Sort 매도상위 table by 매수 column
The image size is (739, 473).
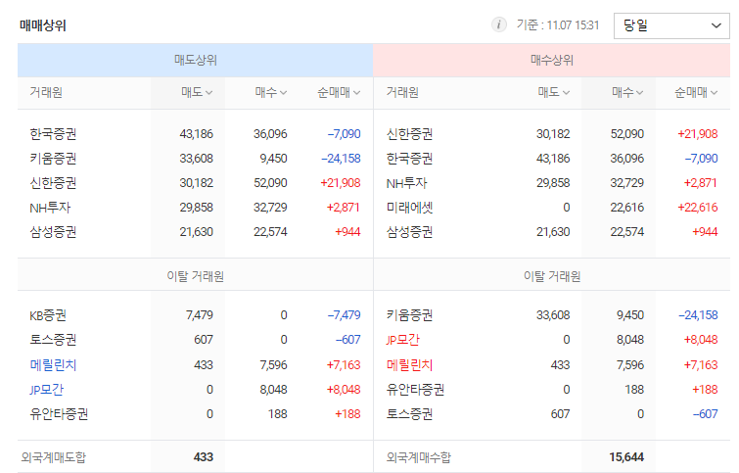[271, 92]
